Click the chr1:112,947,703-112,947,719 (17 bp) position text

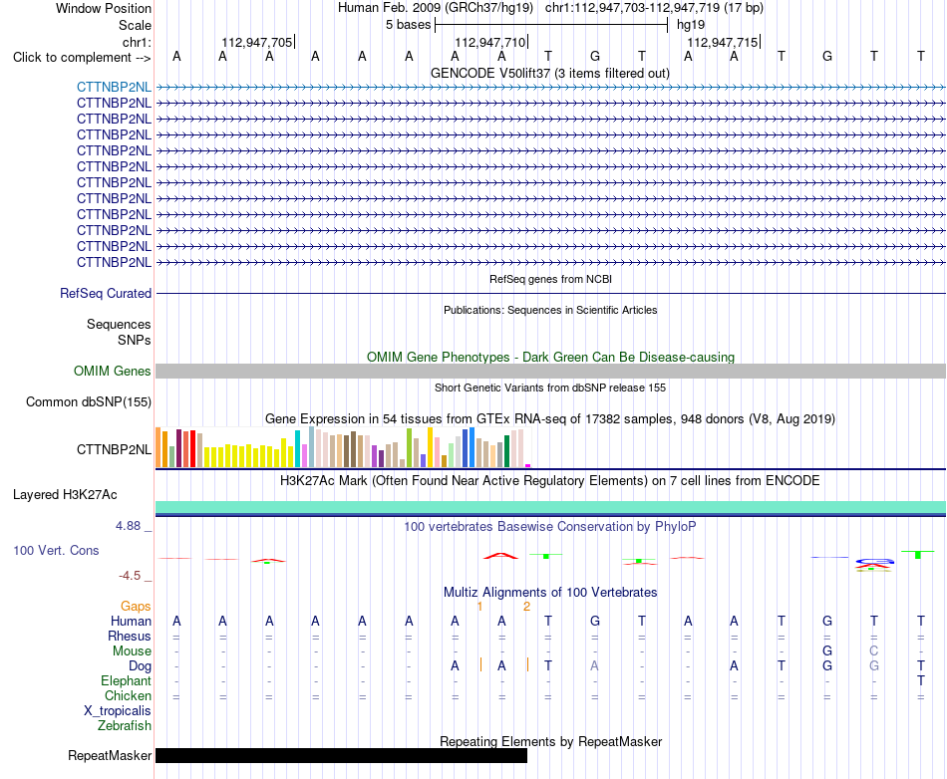(654, 8)
